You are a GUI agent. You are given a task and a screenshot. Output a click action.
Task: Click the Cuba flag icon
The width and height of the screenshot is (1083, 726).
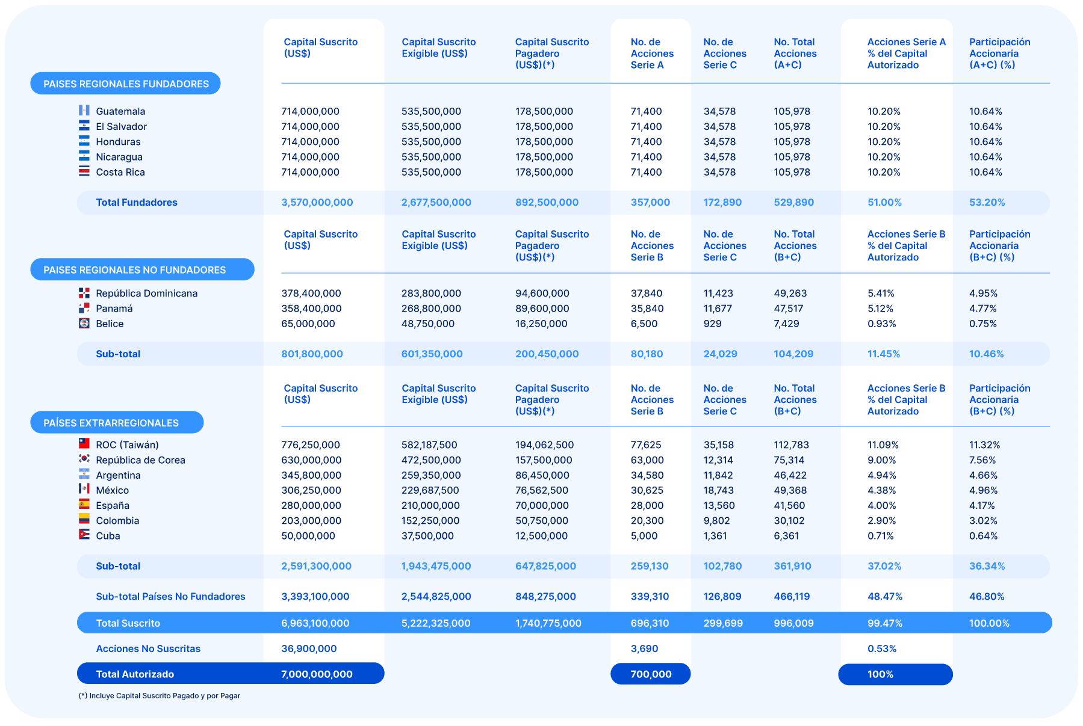tap(84, 535)
